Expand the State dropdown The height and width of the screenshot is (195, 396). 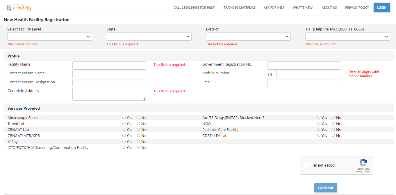click(149, 37)
